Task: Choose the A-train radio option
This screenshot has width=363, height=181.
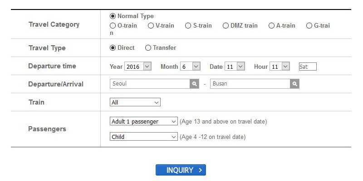Action: [271, 26]
